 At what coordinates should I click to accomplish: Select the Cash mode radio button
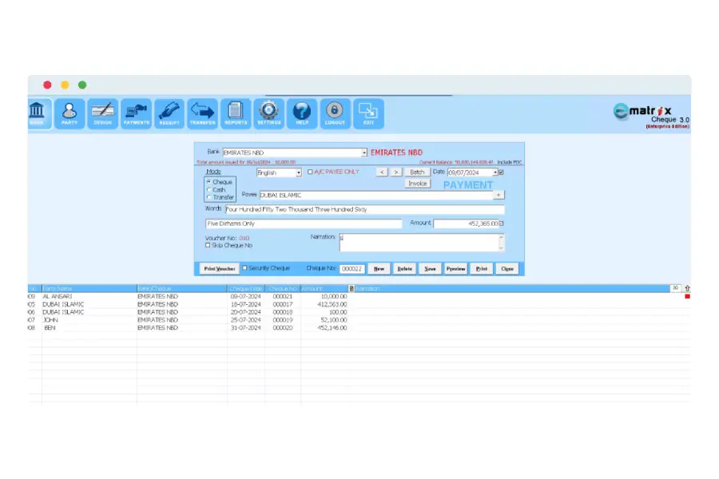(209, 190)
